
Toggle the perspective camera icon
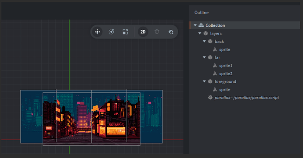(157, 32)
